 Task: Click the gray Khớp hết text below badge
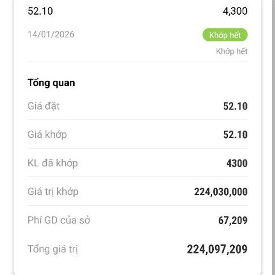[x=231, y=51]
